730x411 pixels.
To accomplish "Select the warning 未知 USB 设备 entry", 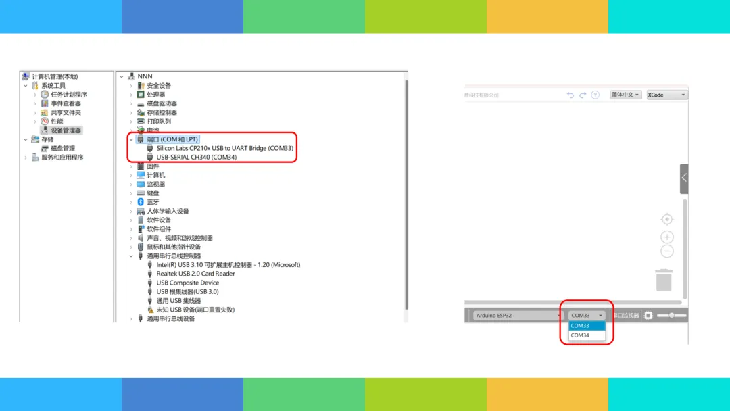I will pos(195,310).
